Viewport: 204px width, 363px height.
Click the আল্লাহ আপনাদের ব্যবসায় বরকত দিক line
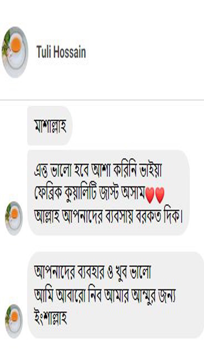click(x=108, y=217)
